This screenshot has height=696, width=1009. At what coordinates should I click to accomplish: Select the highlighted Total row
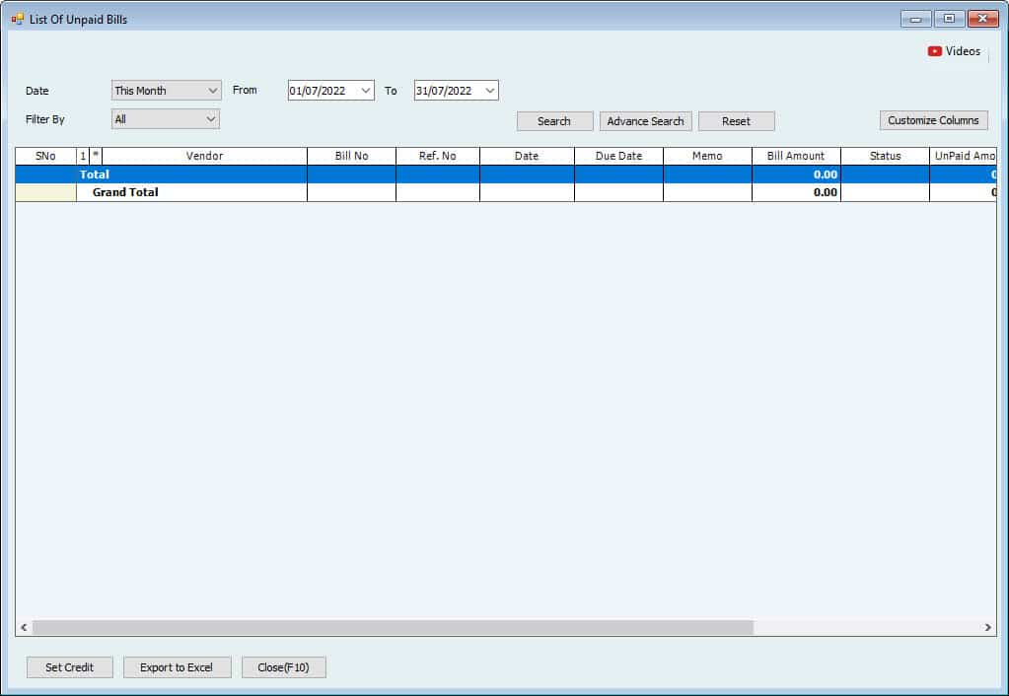[x=506, y=174]
